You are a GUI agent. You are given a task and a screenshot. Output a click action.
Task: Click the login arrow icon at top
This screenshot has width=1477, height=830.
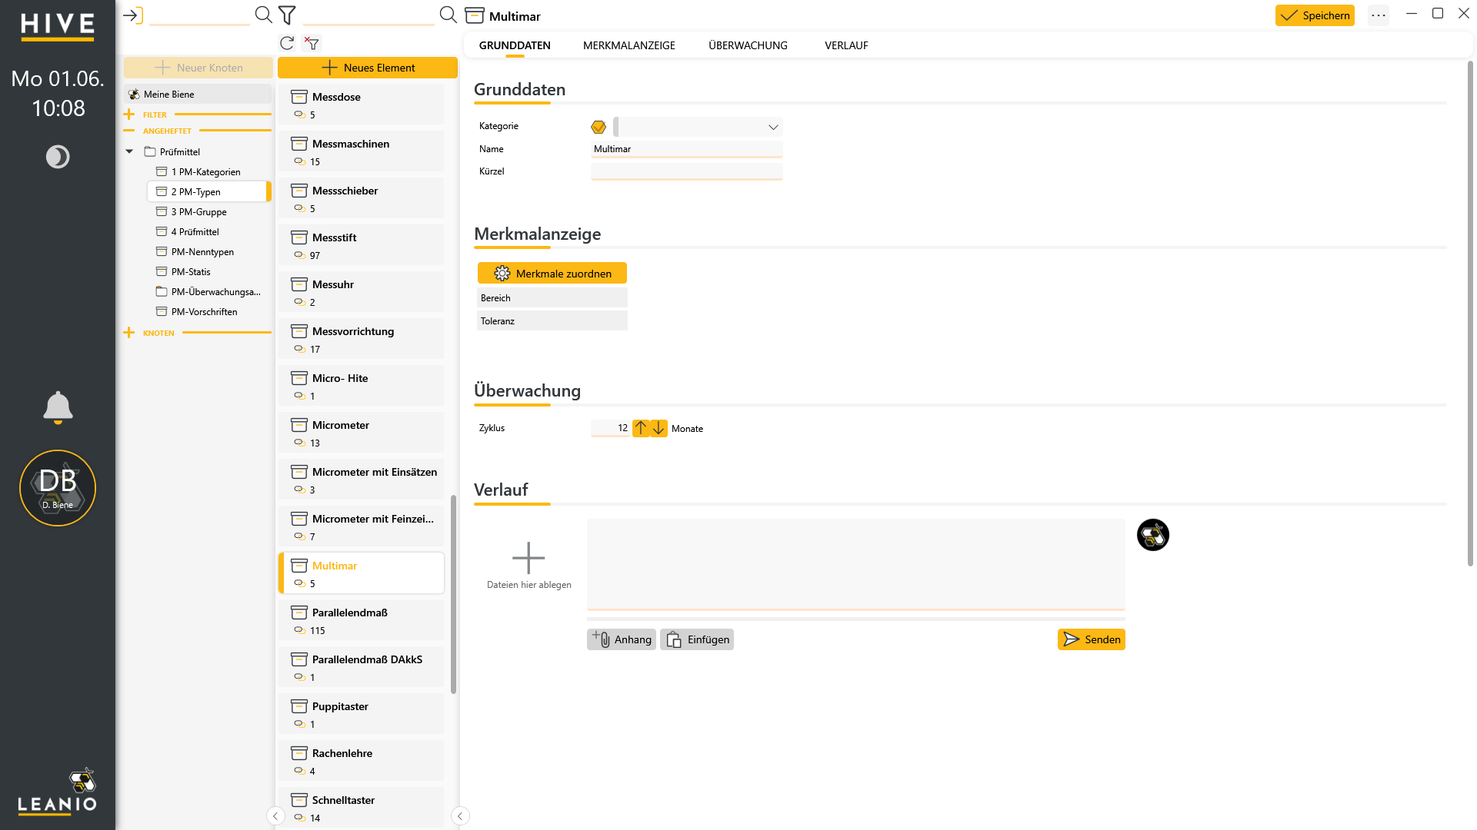132,15
